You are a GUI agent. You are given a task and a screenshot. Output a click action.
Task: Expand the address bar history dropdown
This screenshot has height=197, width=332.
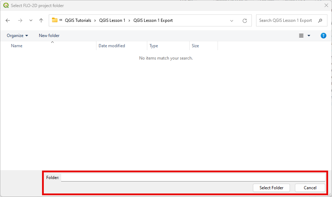(x=232, y=20)
